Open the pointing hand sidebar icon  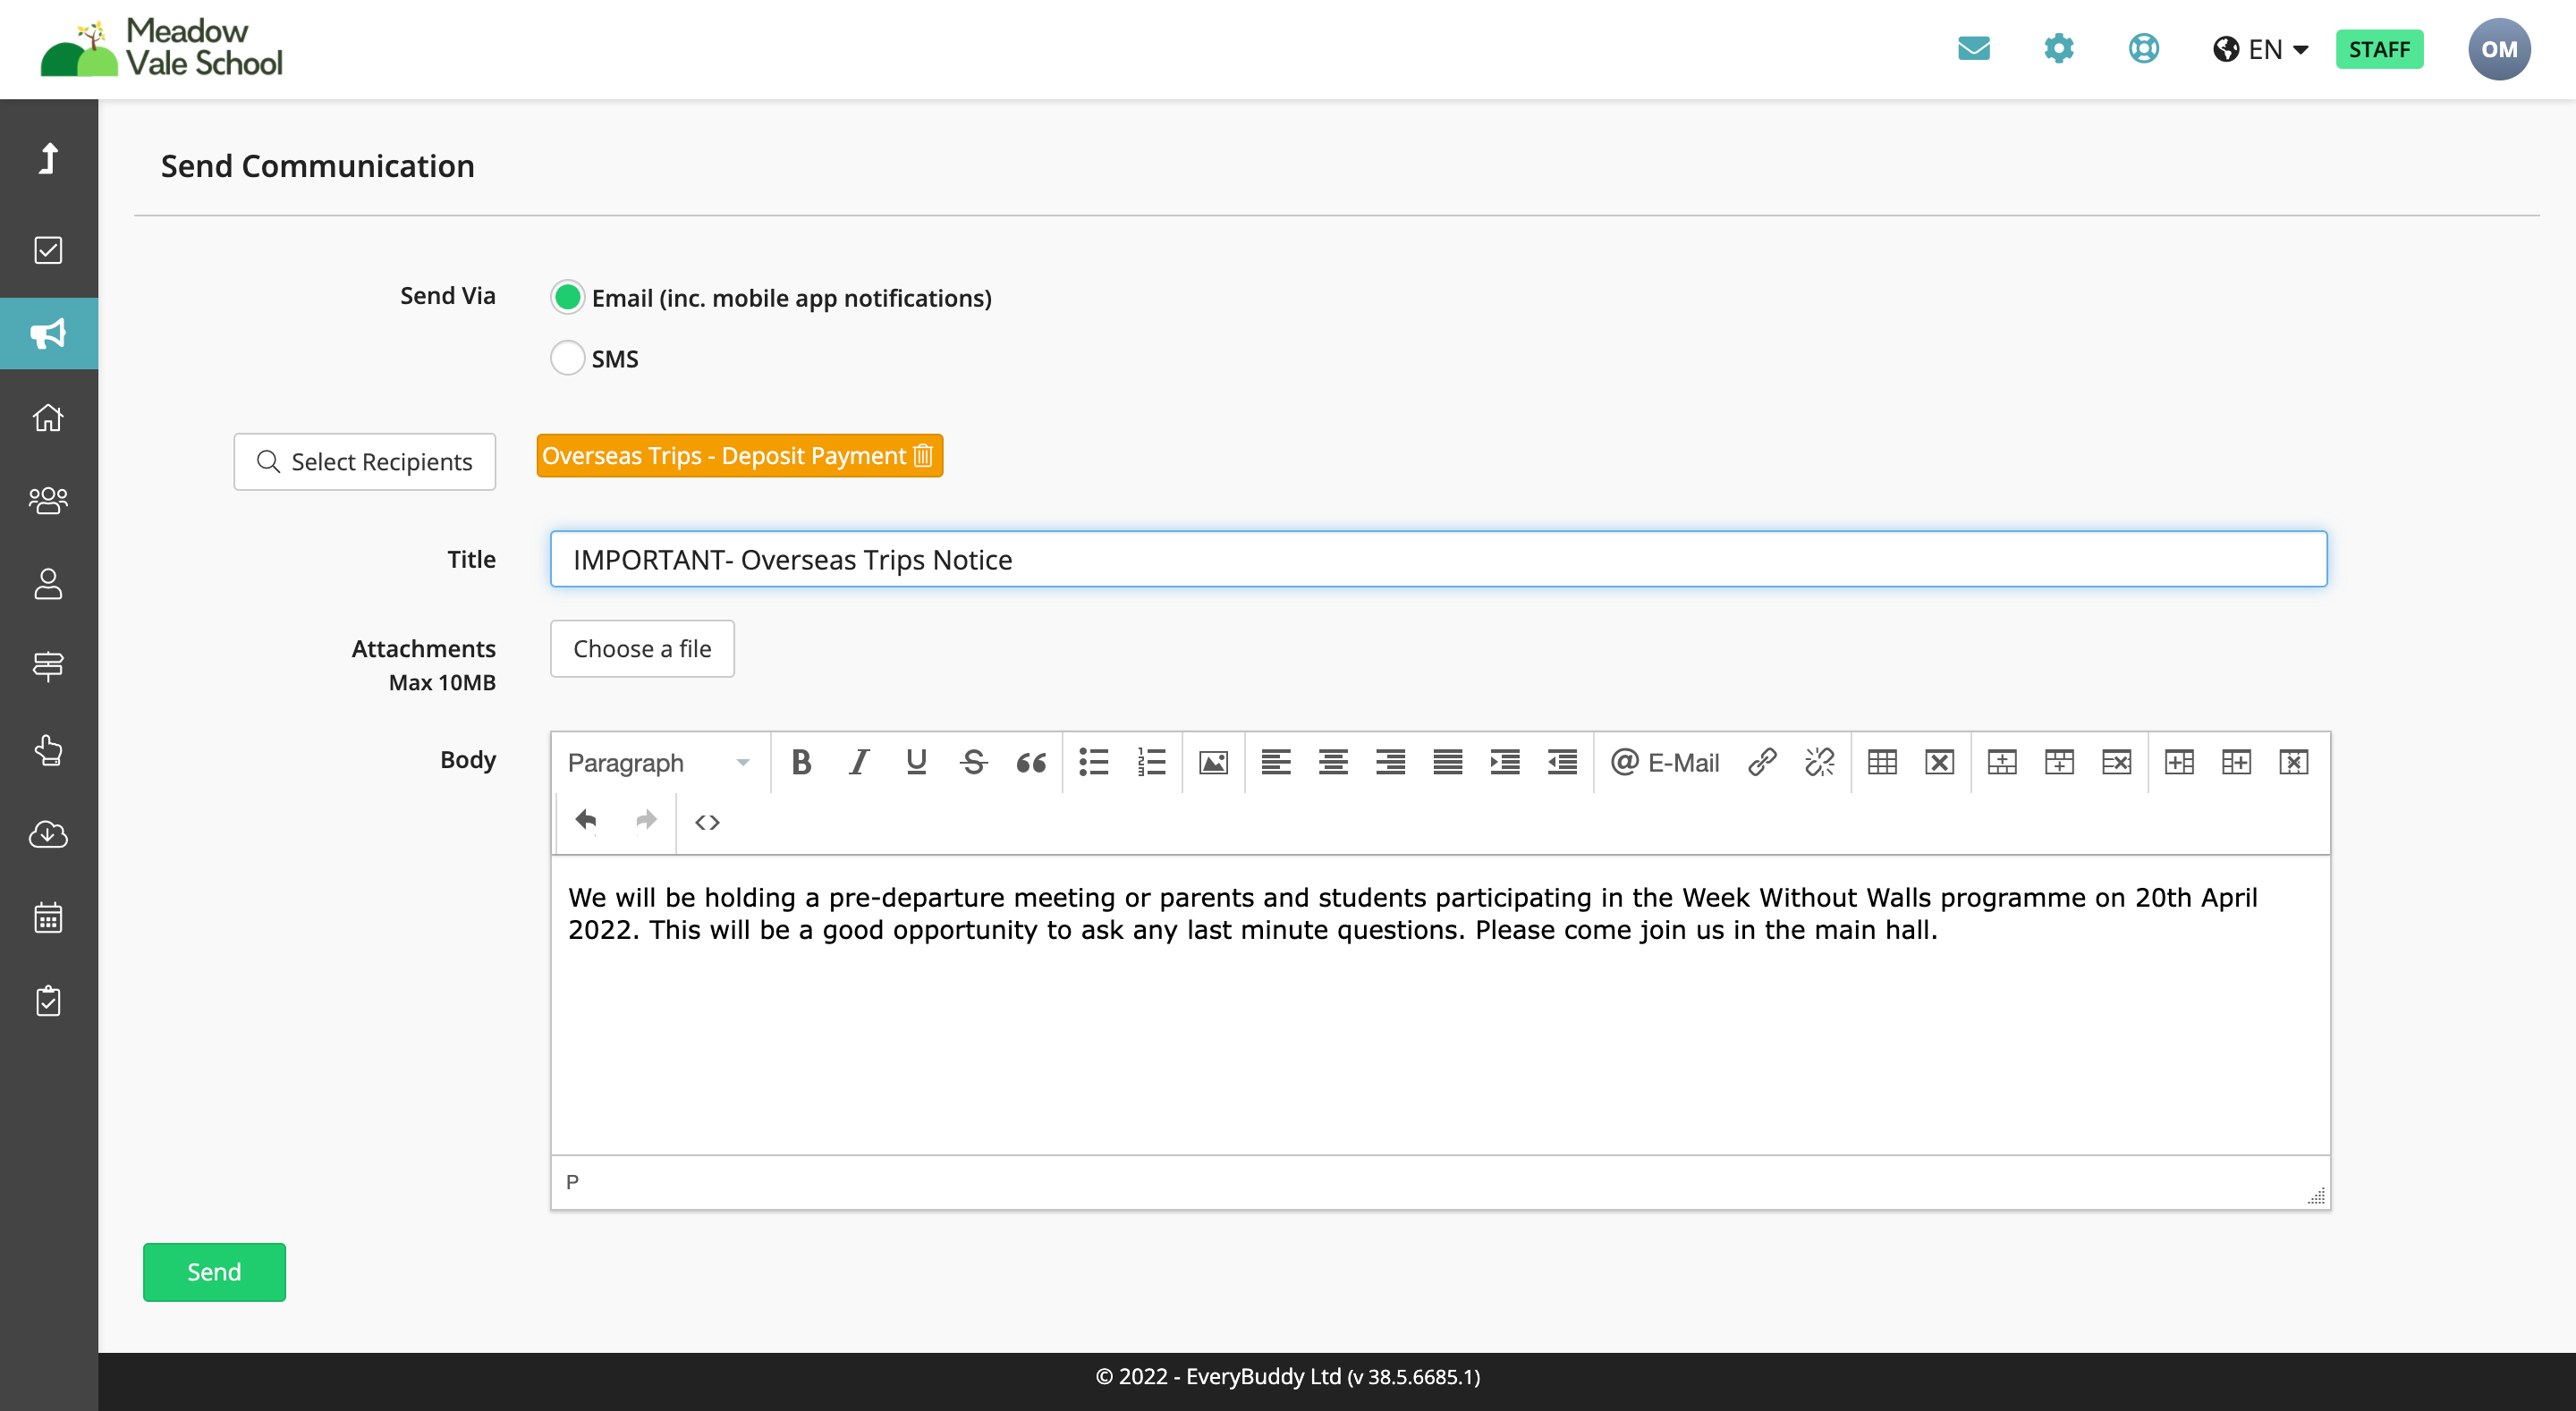pyautogui.click(x=48, y=750)
